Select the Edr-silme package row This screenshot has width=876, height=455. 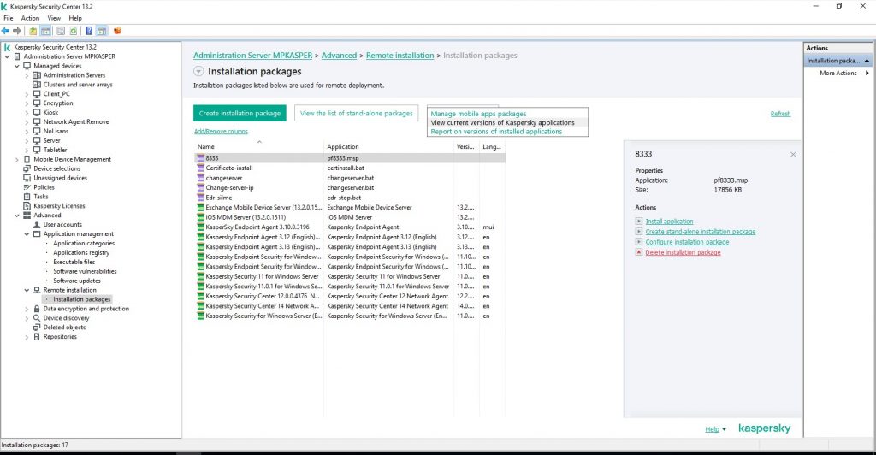point(217,197)
